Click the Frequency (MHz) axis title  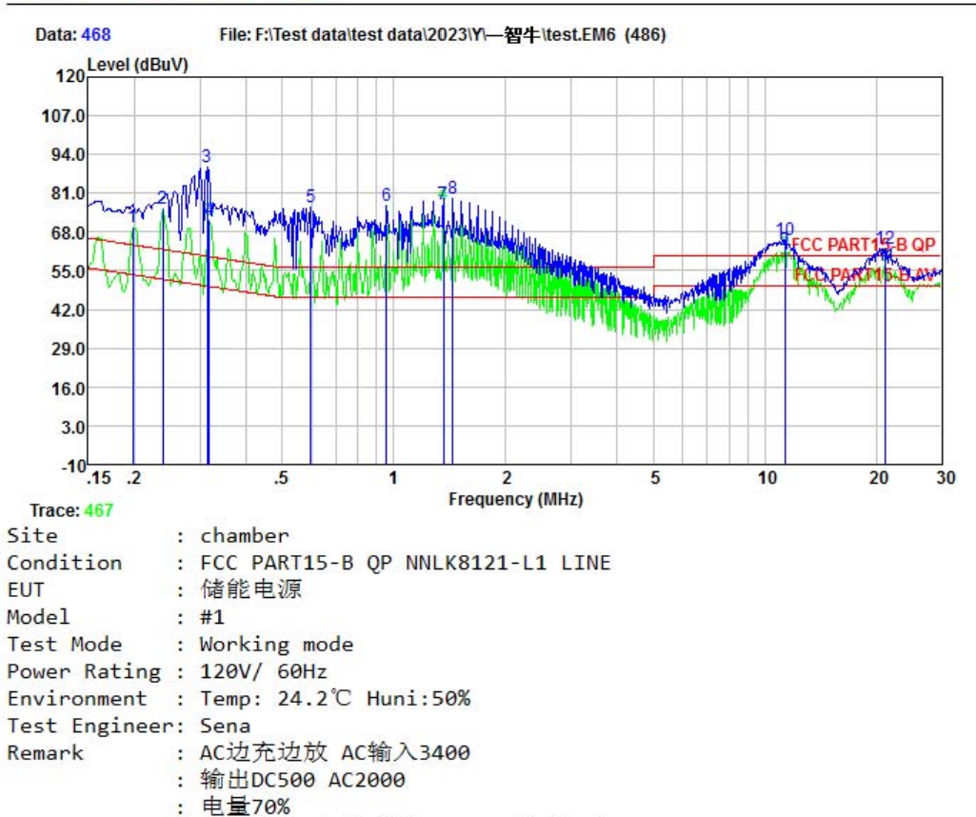pos(515,499)
